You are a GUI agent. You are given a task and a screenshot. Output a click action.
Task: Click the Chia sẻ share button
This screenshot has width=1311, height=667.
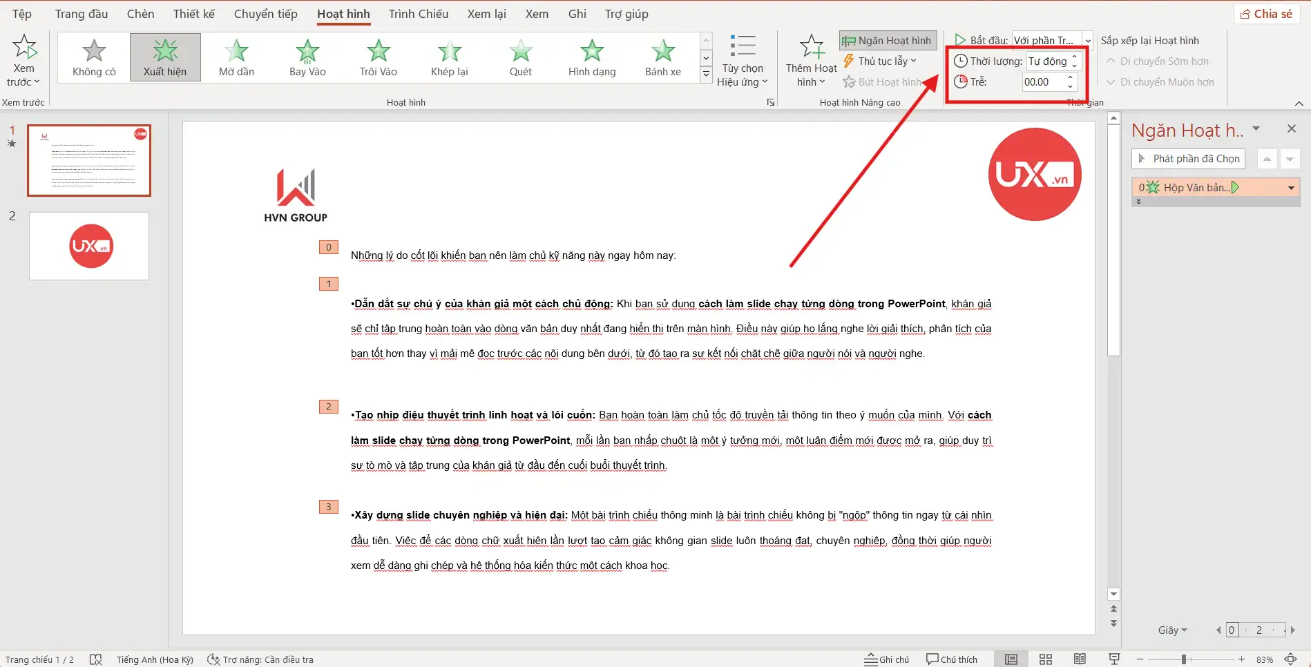coord(1266,14)
